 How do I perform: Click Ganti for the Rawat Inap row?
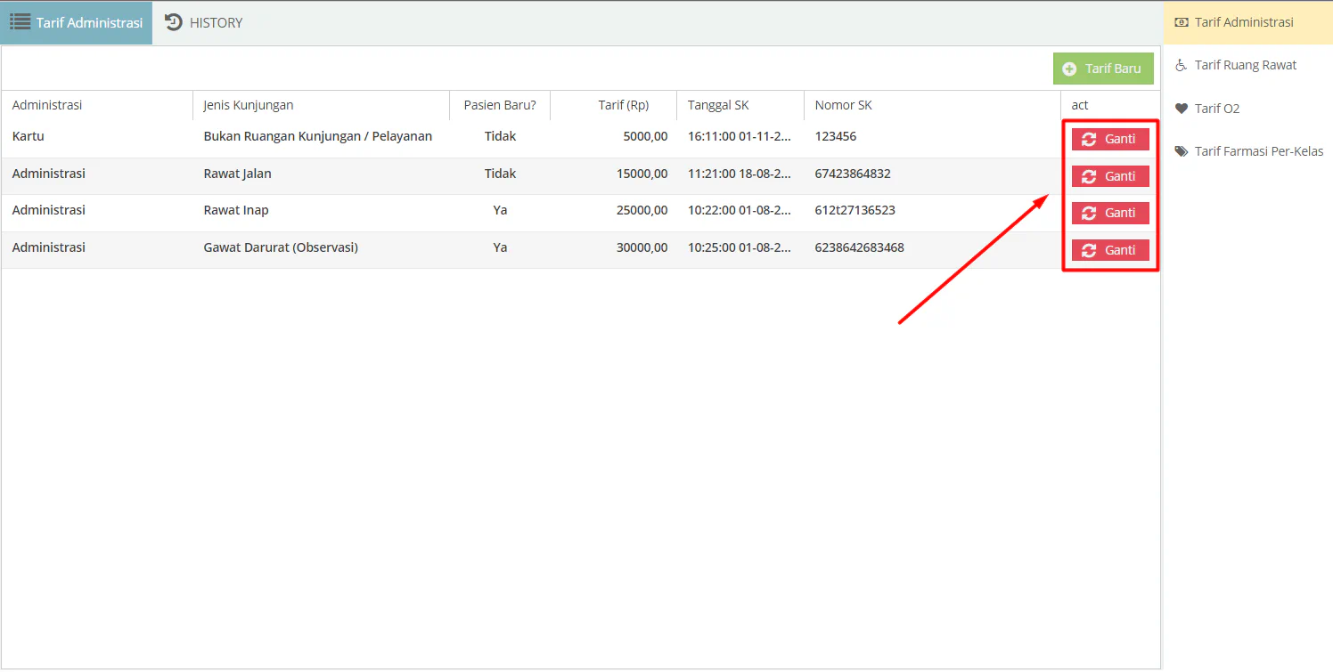1110,213
